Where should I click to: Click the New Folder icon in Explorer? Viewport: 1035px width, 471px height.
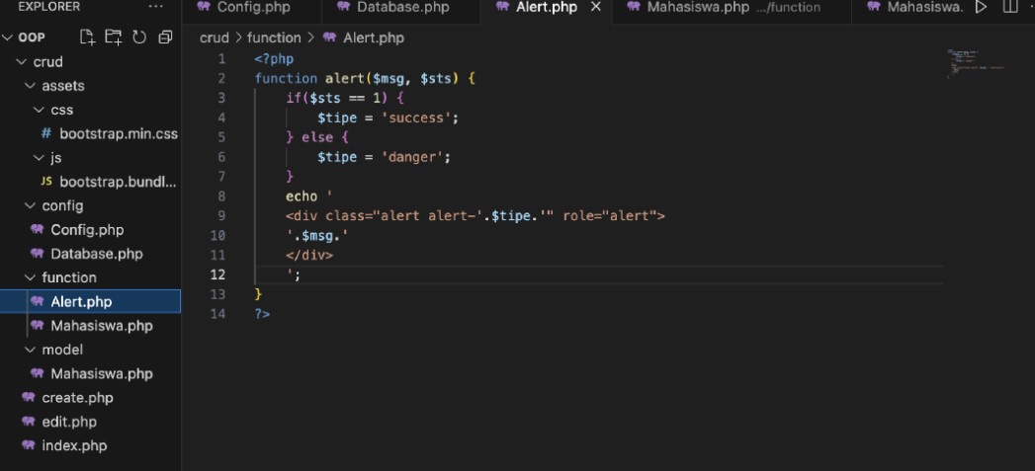(x=114, y=38)
